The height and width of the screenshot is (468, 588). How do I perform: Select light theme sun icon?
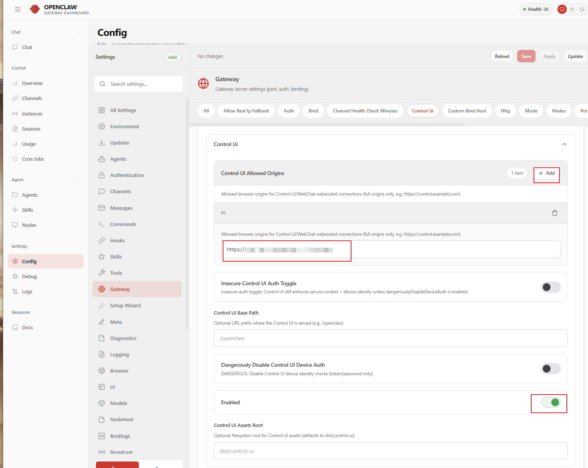pyautogui.click(x=572, y=9)
